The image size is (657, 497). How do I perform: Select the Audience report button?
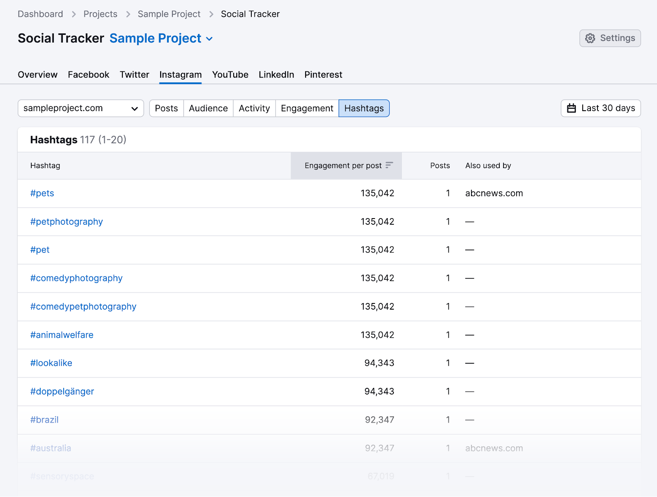point(209,108)
